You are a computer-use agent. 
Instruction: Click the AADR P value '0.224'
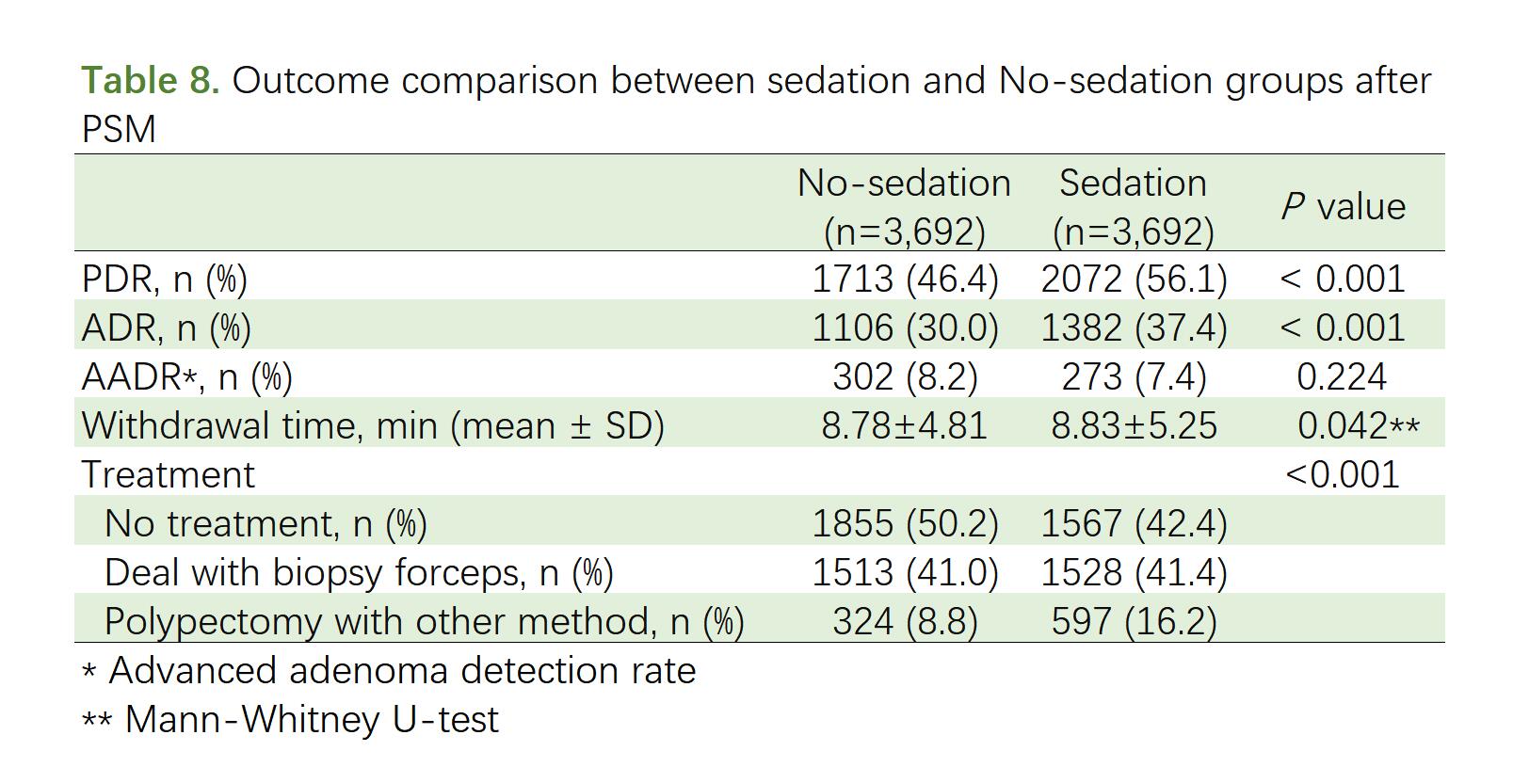(x=1342, y=377)
